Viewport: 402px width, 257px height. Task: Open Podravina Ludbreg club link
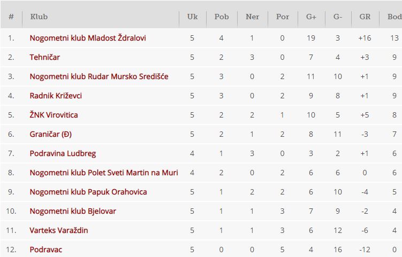click(x=63, y=153)
